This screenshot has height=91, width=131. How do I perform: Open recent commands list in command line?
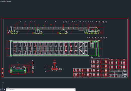tap(7, 90)
